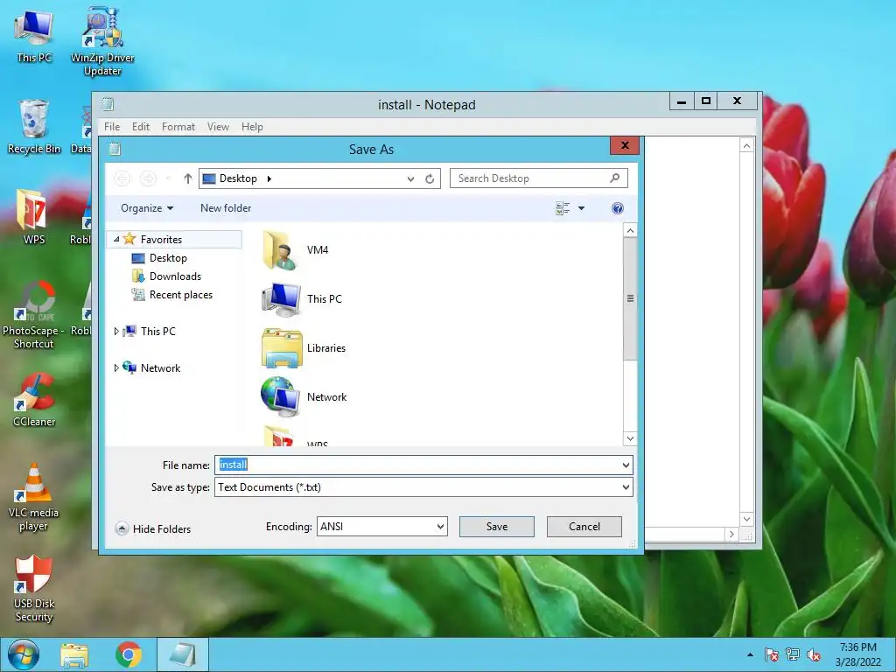Click New folder button
This screenshot has height=672, width=896.
(x=226, y=208)
